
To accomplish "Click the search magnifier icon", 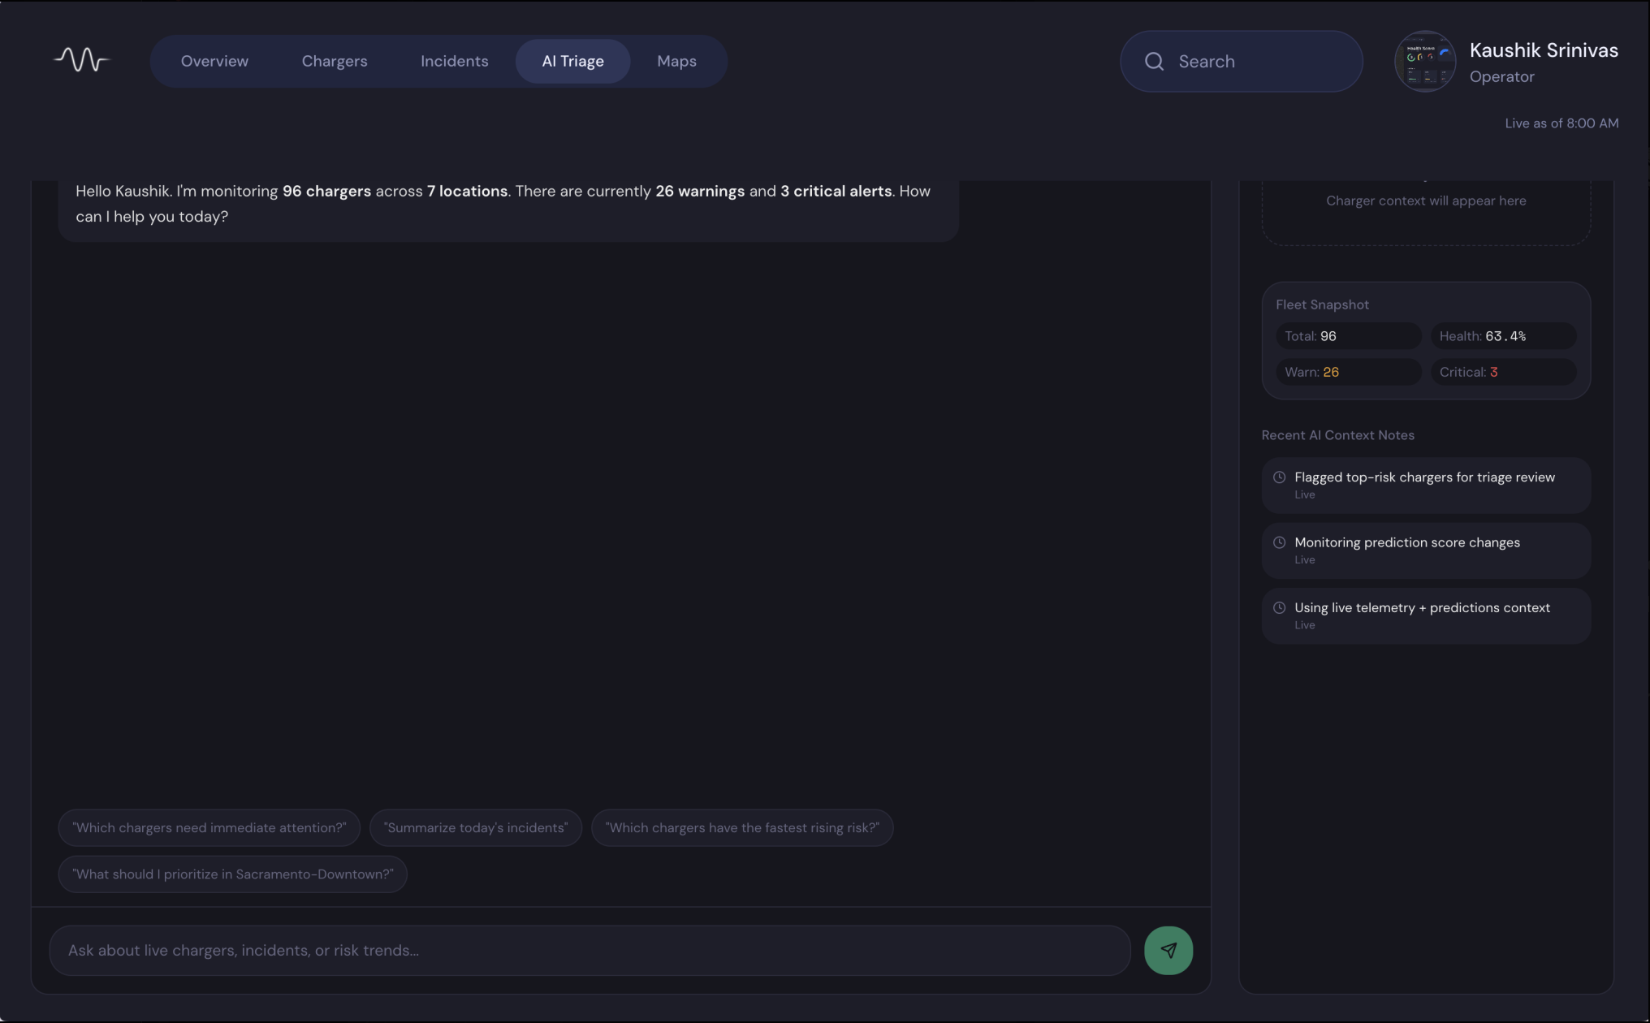I will (1154, 62).
